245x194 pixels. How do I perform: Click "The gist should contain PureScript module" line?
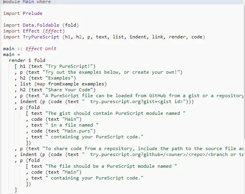[x=106, y=113]
